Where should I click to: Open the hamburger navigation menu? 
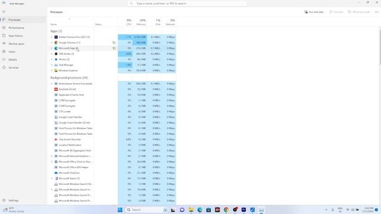[4, 12]
